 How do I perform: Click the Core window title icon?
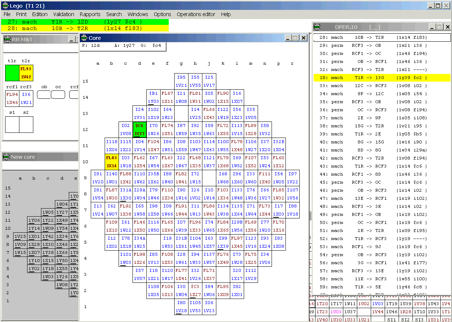click(x=85, y=38)
